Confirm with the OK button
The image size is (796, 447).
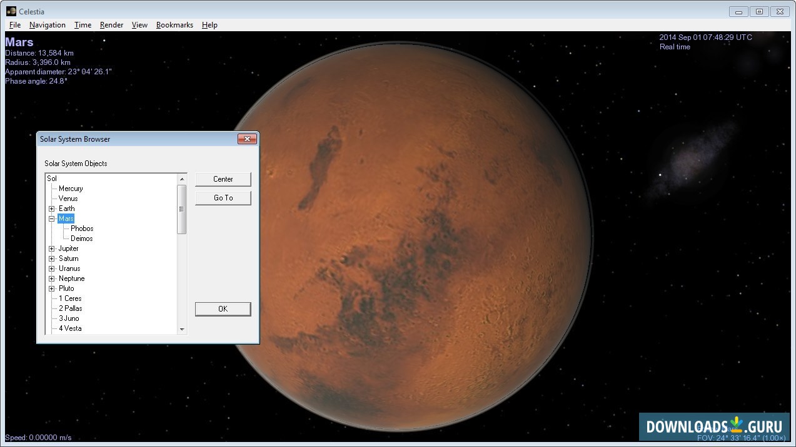tap(223, 308)
